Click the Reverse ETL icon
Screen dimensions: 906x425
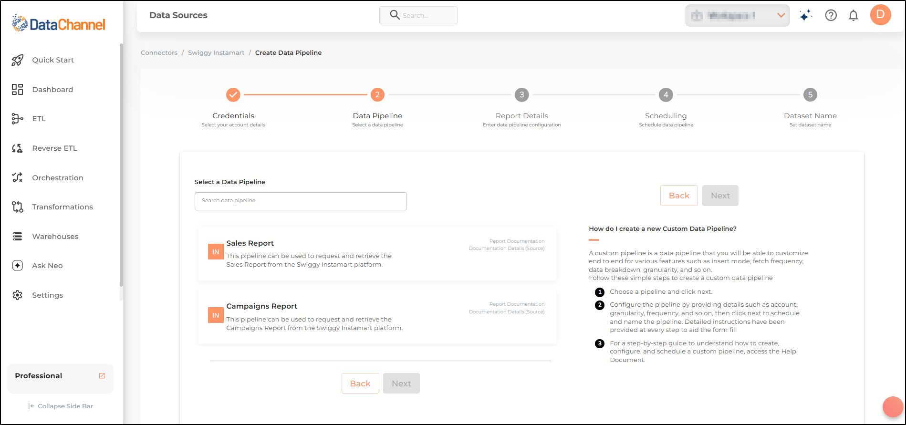point(18,148)
